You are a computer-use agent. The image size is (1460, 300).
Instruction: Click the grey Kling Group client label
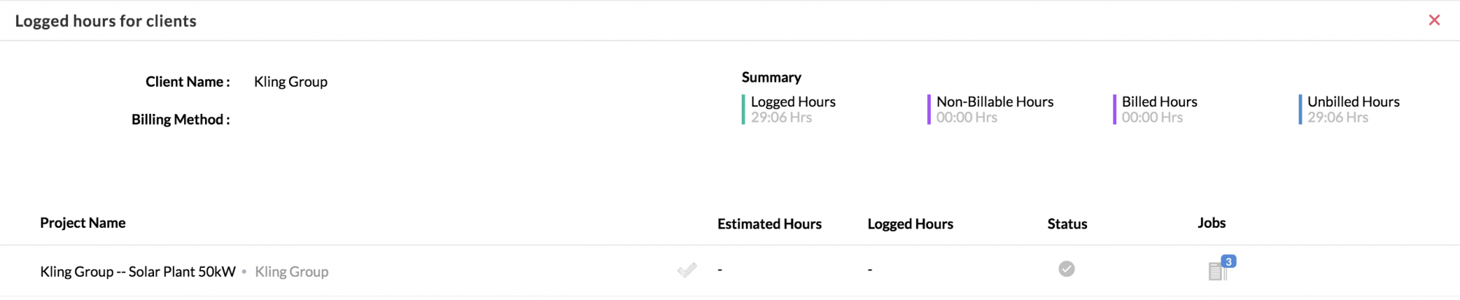(291, 272)
